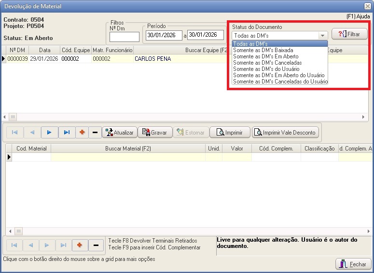Select 'Somente as DM's do Usuário' option
Image resolution: width=374 pixels, height=273 pixels.
pos(266,69)
